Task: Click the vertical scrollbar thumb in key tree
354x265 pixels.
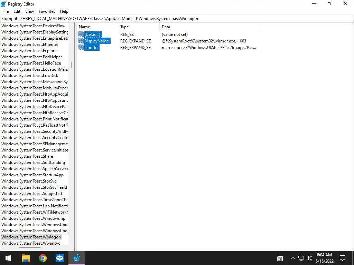Action: [x=71, y=65]
